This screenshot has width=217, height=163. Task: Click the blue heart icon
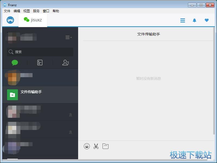tap(207, 20)
